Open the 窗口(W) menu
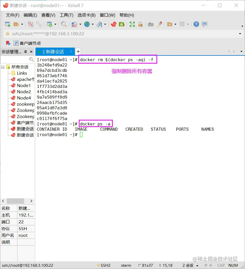This screenshot has height=269, width=245. 107,15
